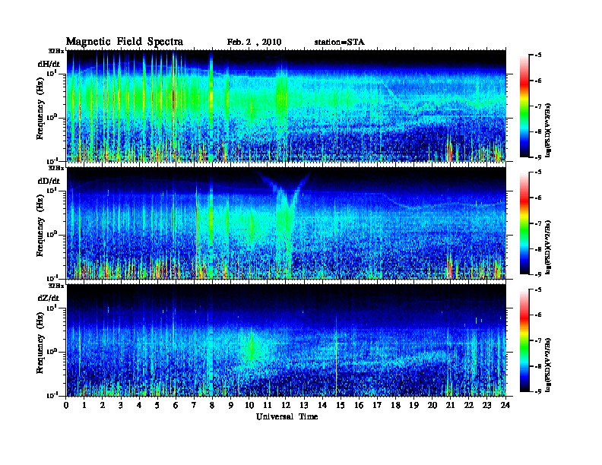Click the hour 7 tick label on time axis

(194, 405)
